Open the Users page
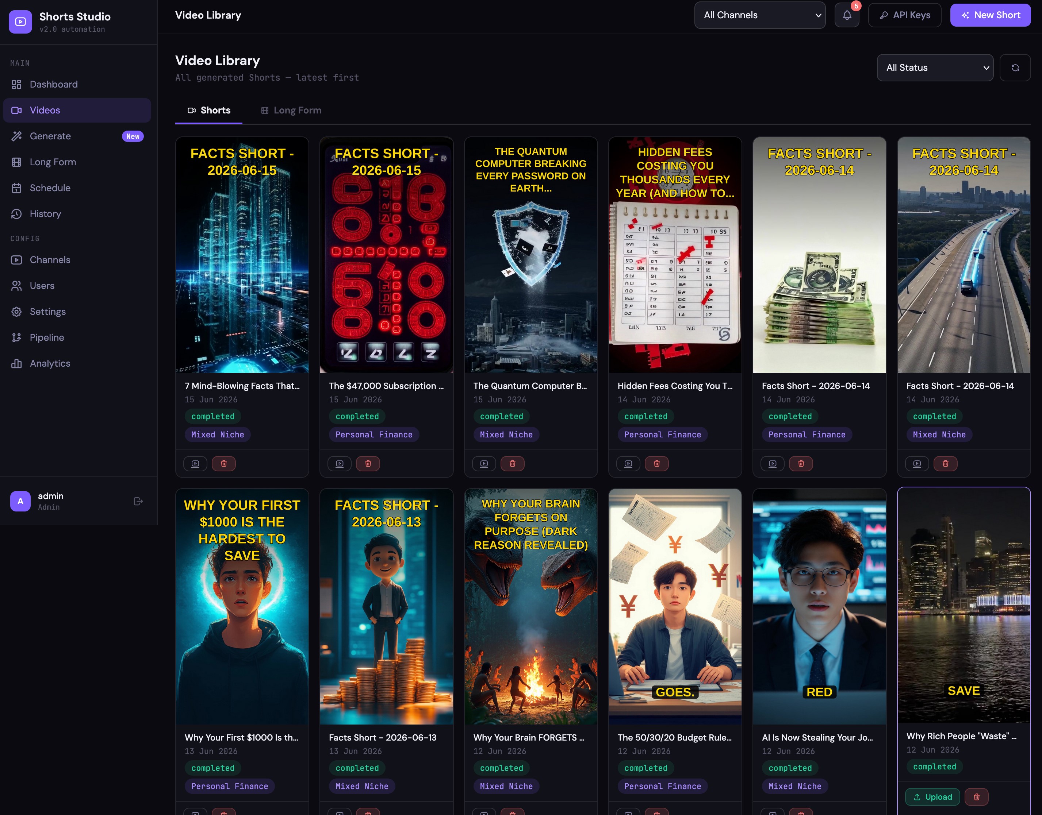This screenshot has height=815, width=1042. click(x=77, y=286)
